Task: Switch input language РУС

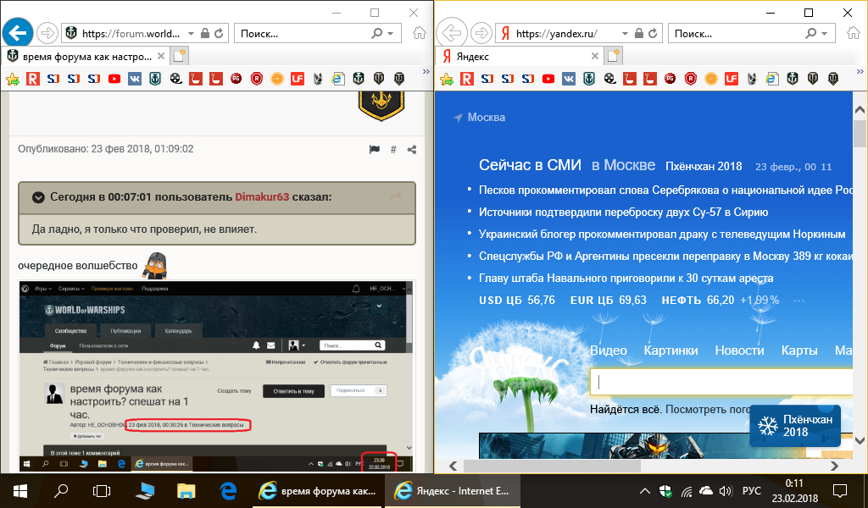Action: click(752, 491)
